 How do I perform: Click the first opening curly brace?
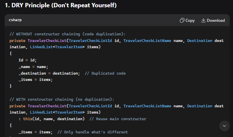click(11, 54)
